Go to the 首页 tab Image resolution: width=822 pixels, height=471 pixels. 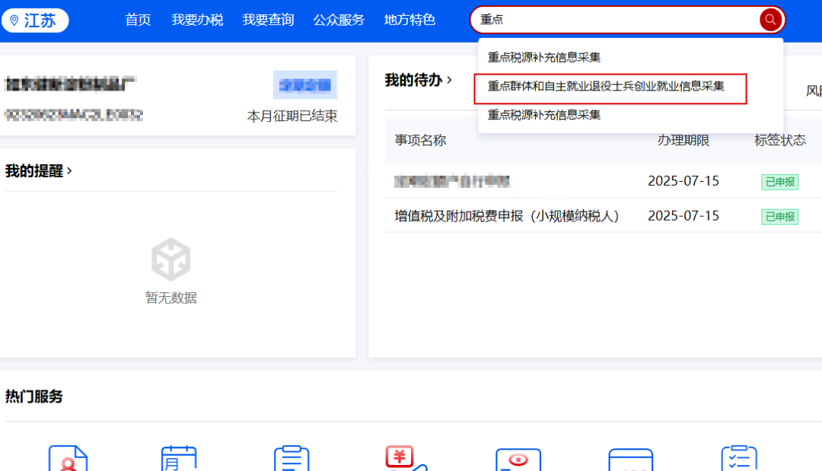coord(138,20)
